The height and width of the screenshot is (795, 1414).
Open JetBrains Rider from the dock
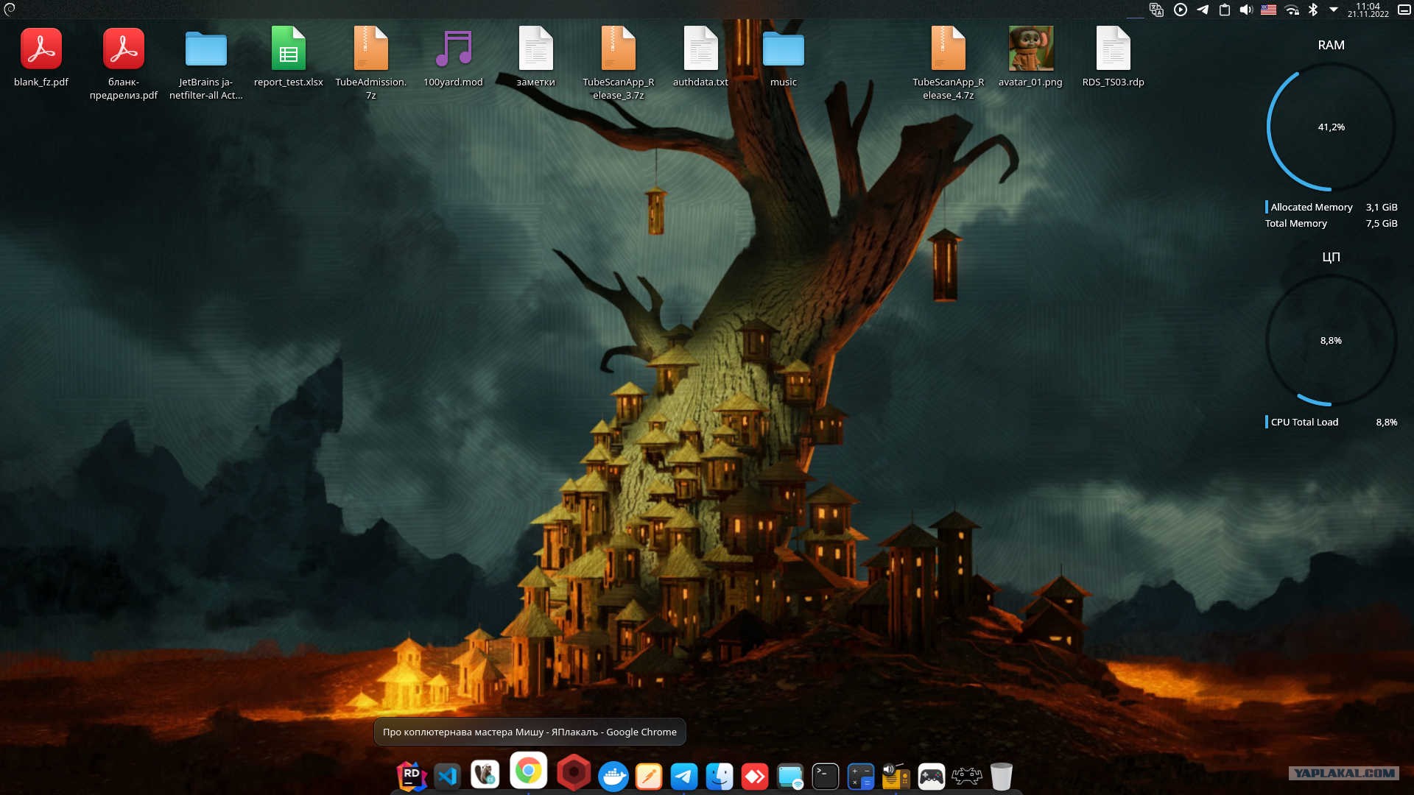click(x=412, y=776)
